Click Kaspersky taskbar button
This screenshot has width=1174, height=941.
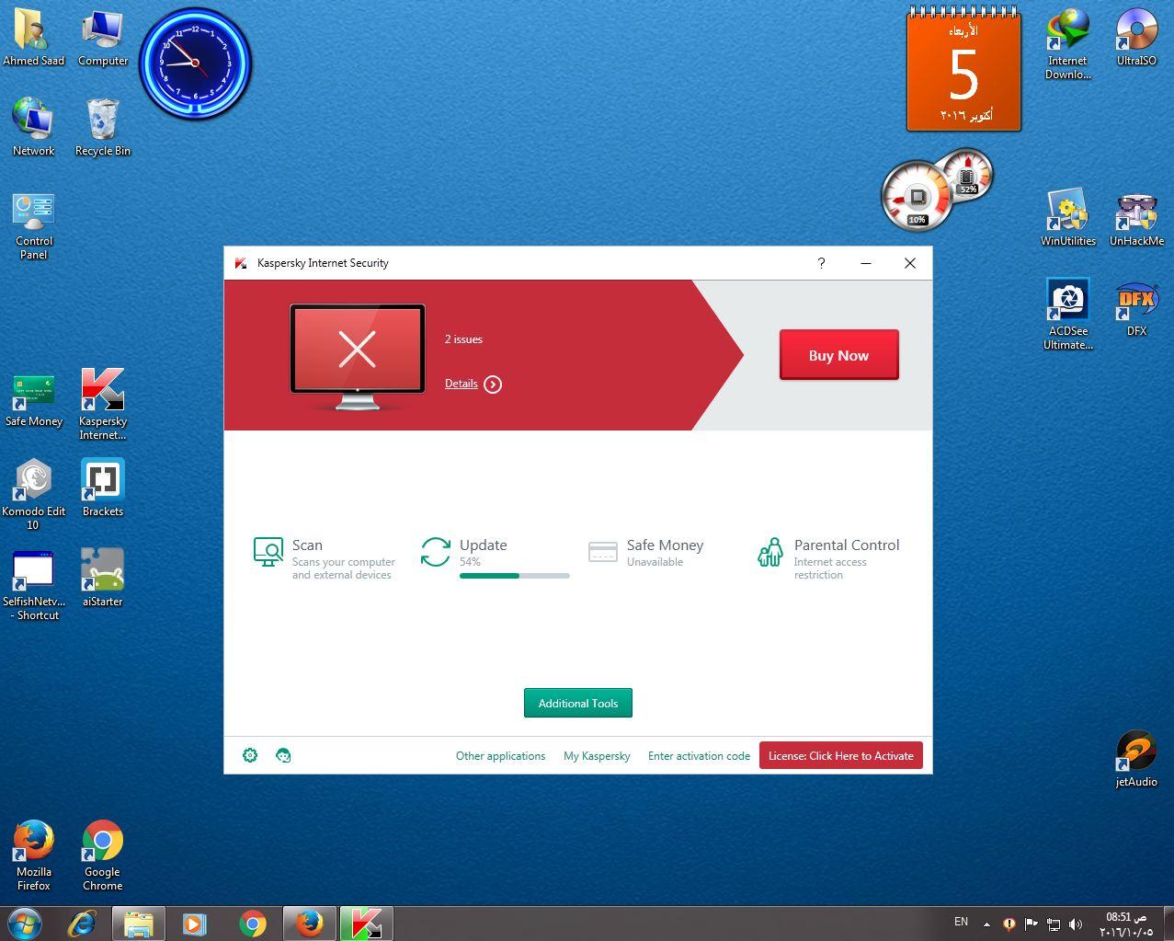point(367,924)
